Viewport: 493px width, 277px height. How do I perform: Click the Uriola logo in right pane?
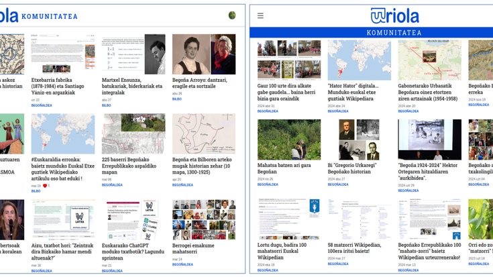394,15
